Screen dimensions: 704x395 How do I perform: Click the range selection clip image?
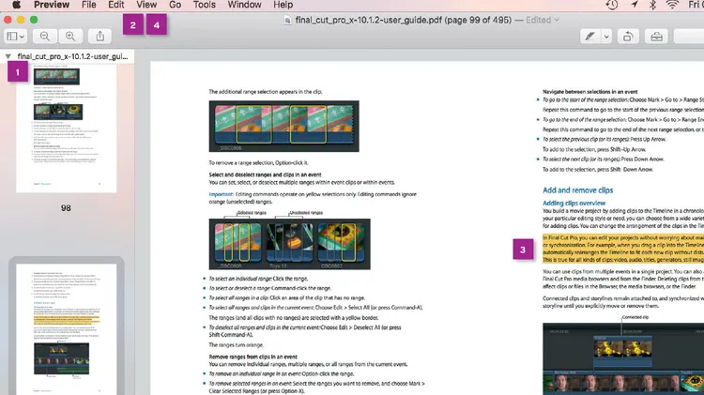point(283,126)
